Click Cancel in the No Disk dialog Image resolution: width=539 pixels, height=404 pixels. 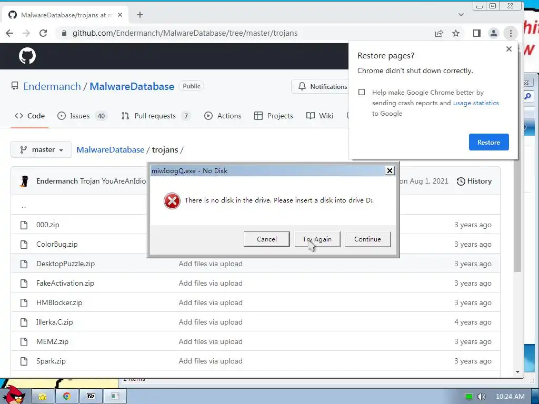pyautogui.click(x=266, y=239)
